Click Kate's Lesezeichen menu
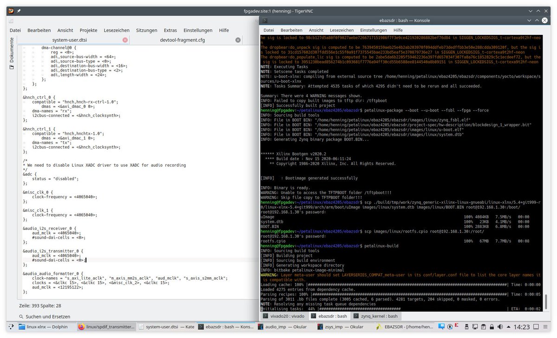 point(117,30)
